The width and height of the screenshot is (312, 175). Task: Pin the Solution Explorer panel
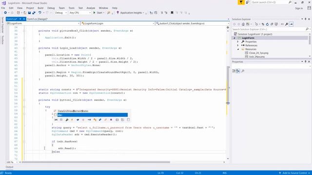[306, 19]
